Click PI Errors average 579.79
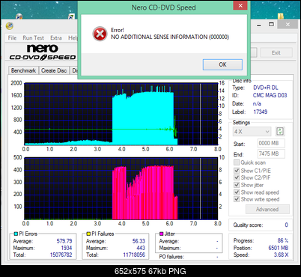The image size is (301, 277). (64, 241)
